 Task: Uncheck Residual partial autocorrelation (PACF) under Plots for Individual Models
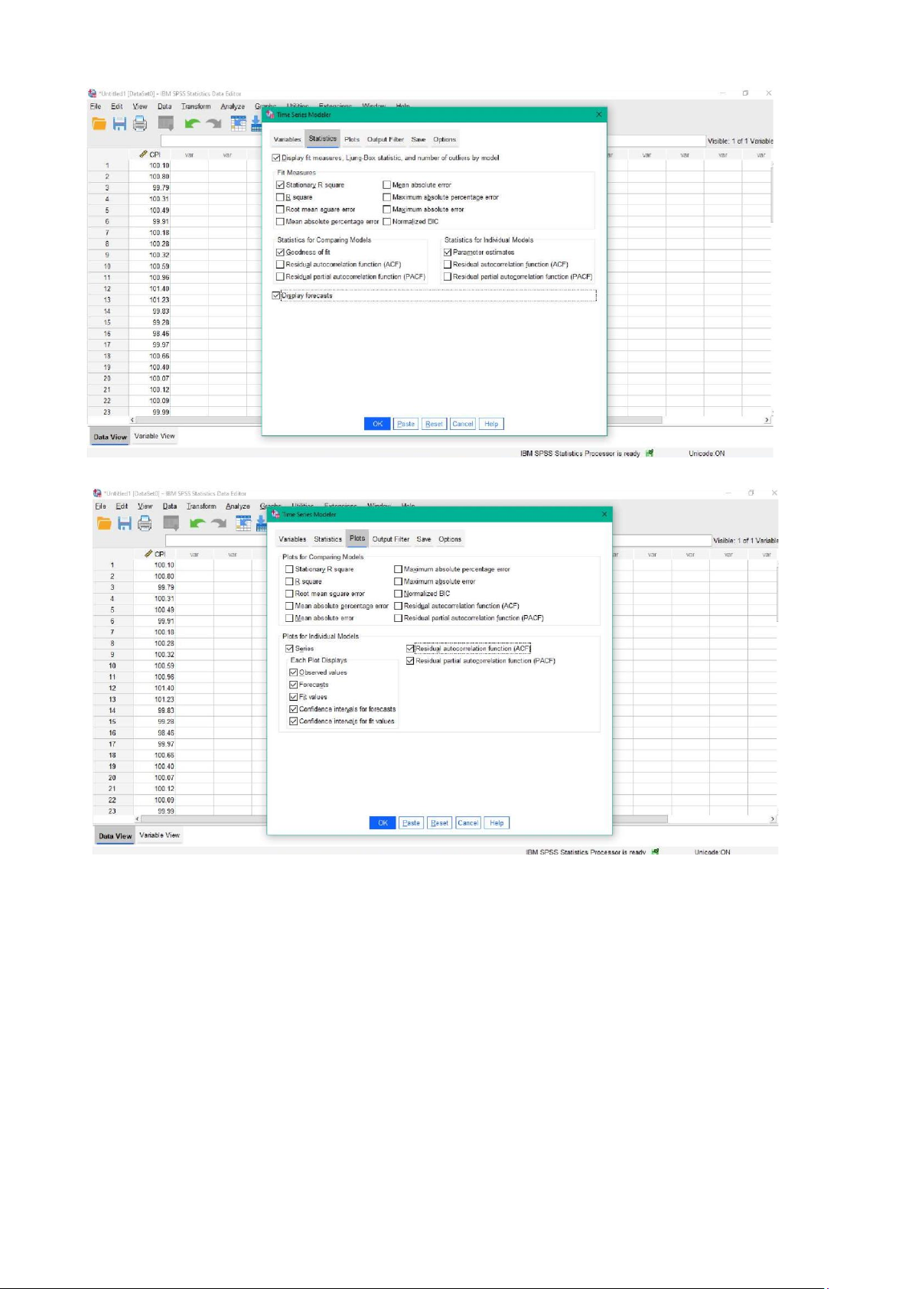(x=410, y=661)
